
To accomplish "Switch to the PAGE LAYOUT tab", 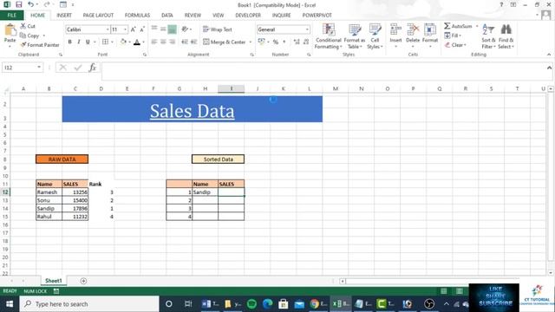I will coord(98,16).
